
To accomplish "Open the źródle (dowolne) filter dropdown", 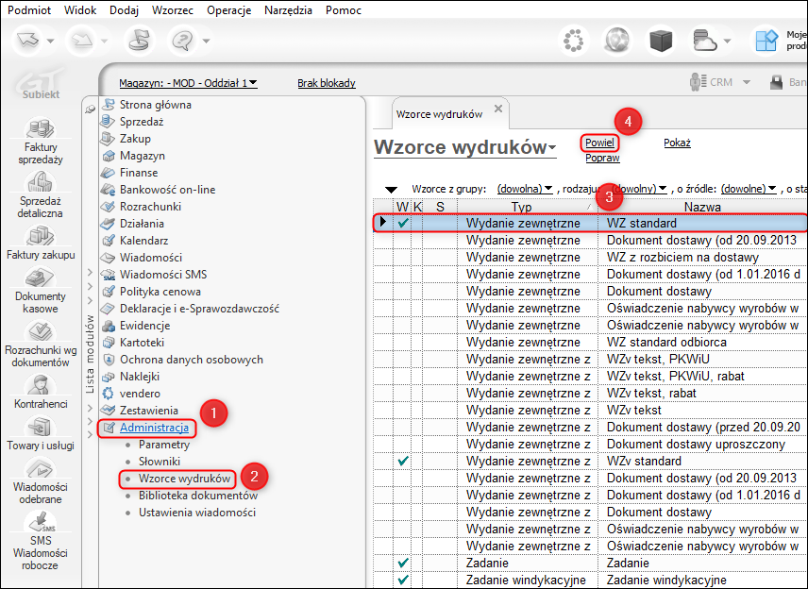I will (x=749, y=189).
